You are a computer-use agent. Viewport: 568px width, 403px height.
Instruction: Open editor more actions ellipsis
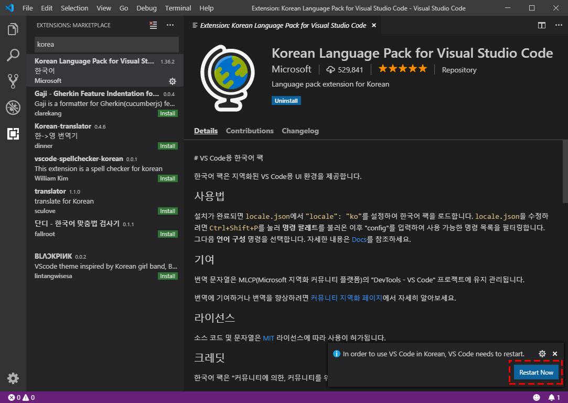(x=559, y=25)
